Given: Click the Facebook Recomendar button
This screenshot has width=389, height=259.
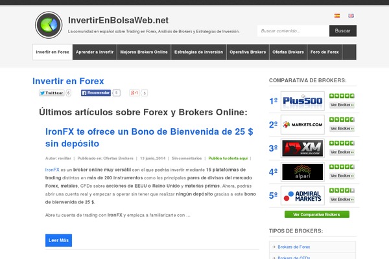Looking at the screenshot, I should (x=96, y=93).
